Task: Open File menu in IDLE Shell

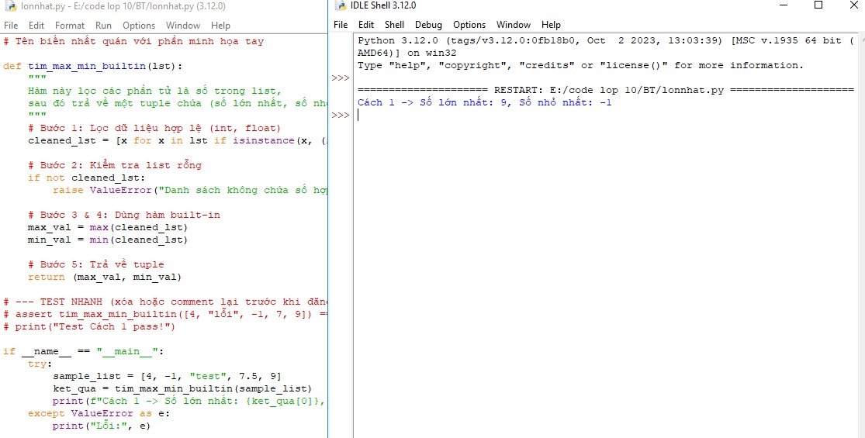Action: (x=341, y=25)
